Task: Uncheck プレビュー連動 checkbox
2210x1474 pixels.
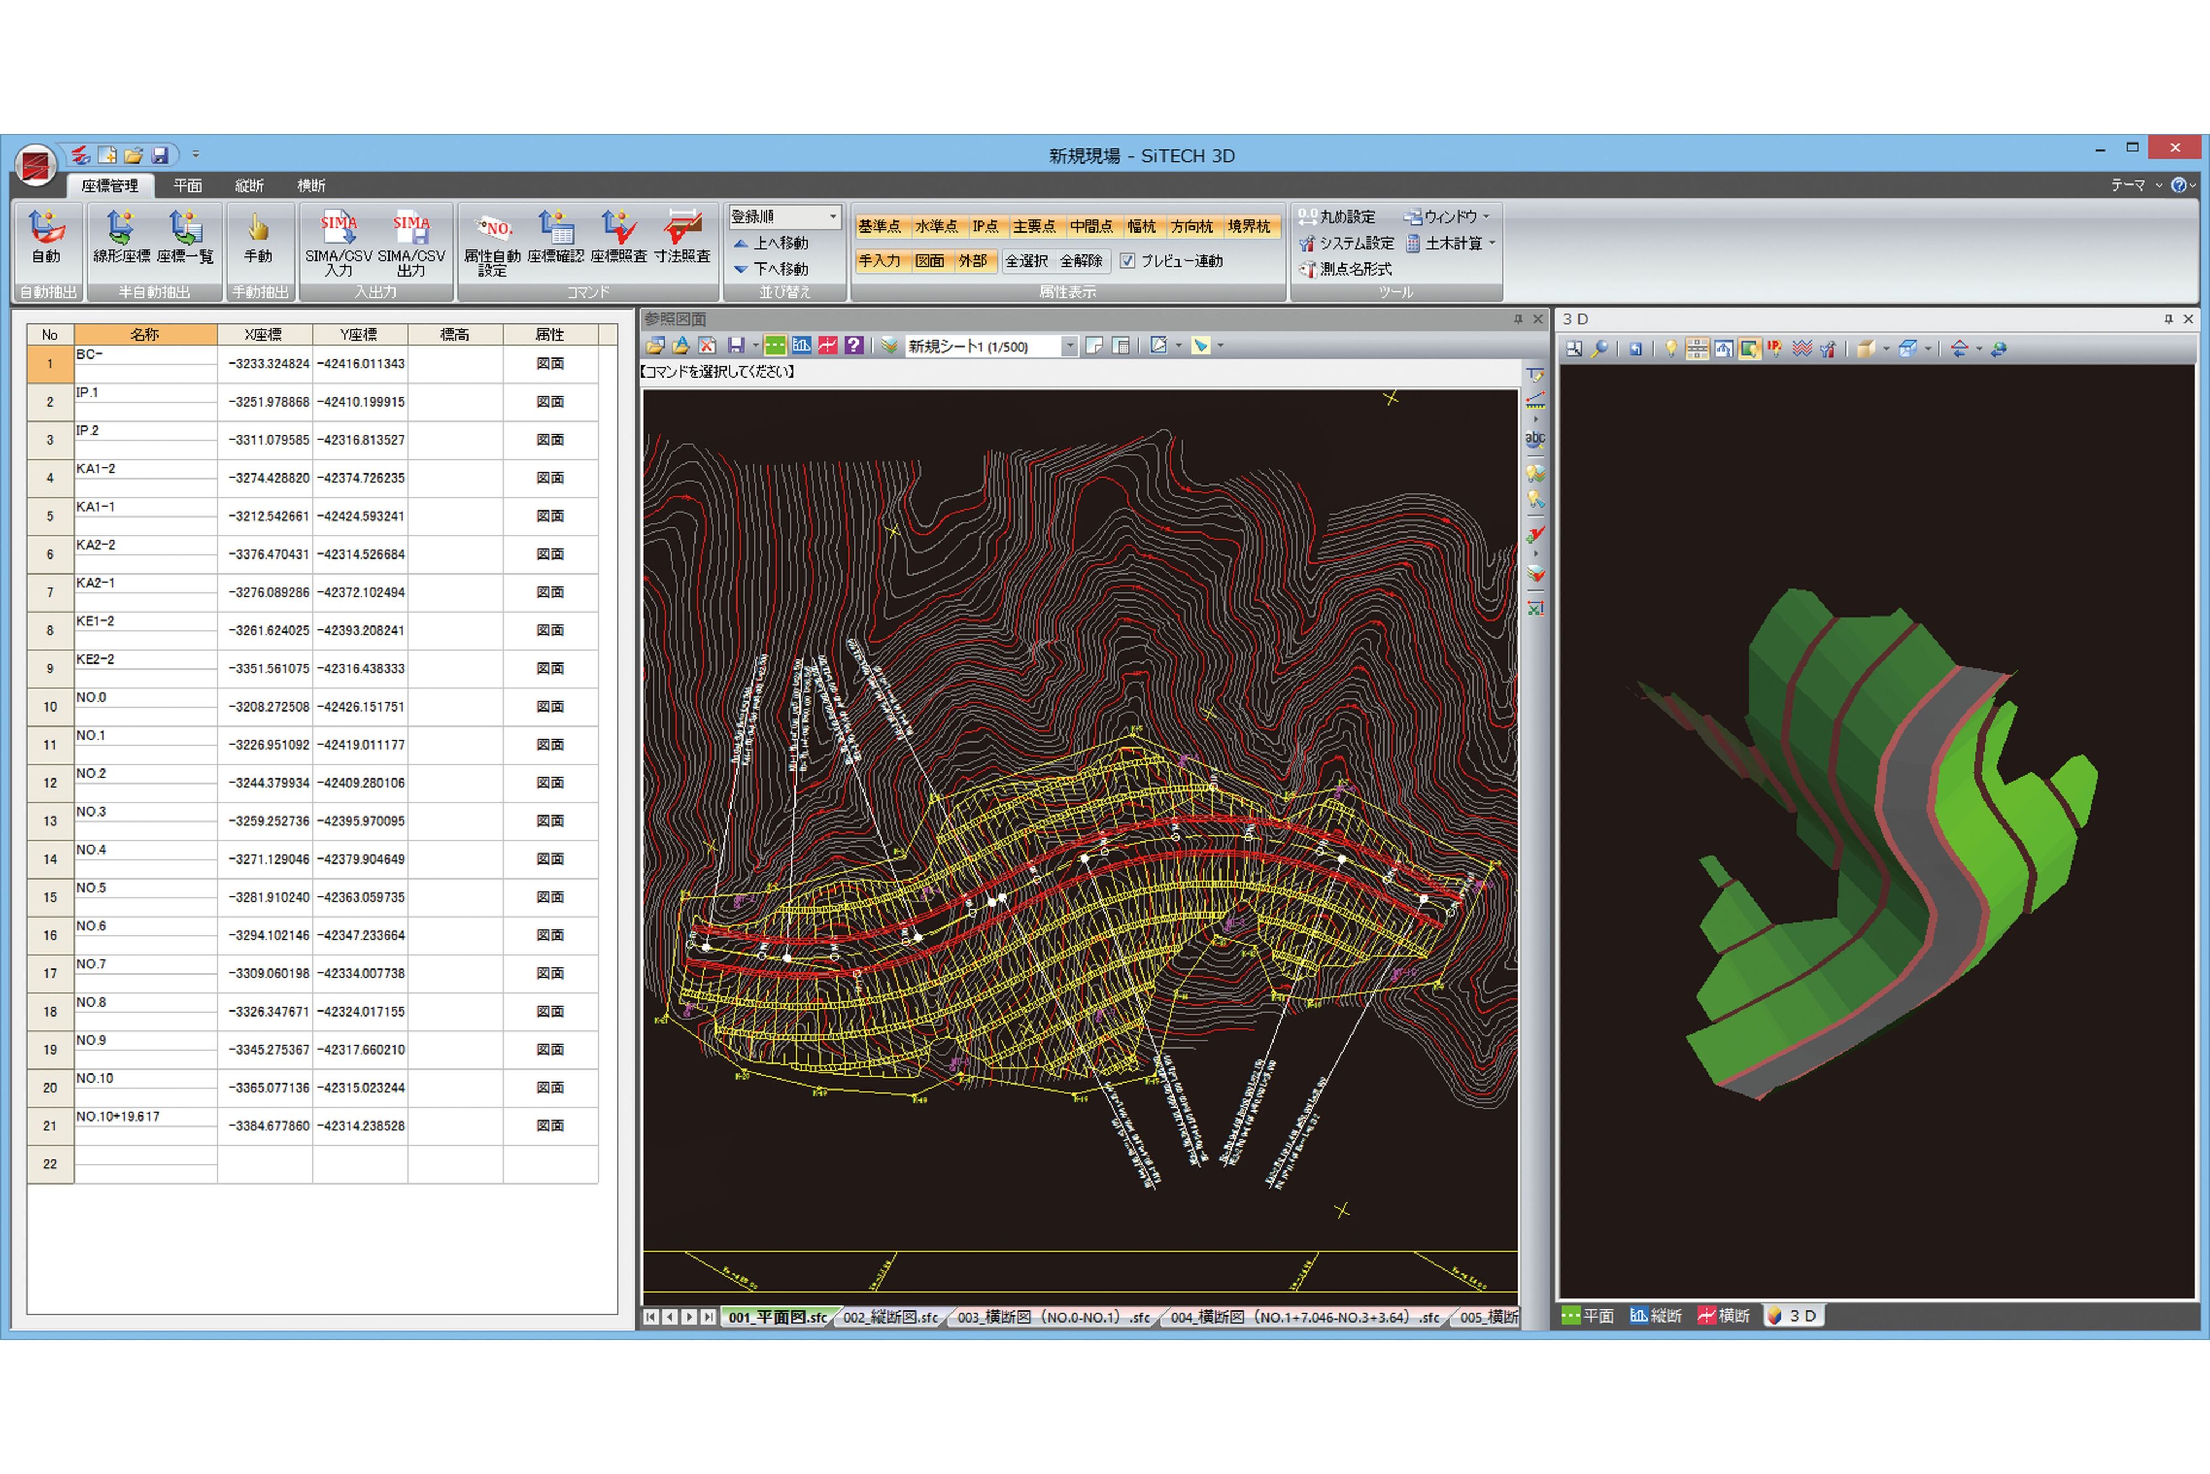Action: (x=1128, y=261)
